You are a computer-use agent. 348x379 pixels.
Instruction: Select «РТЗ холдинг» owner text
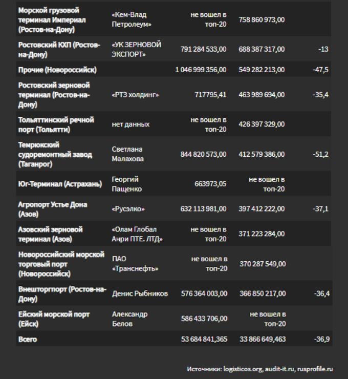click(135, 95)
